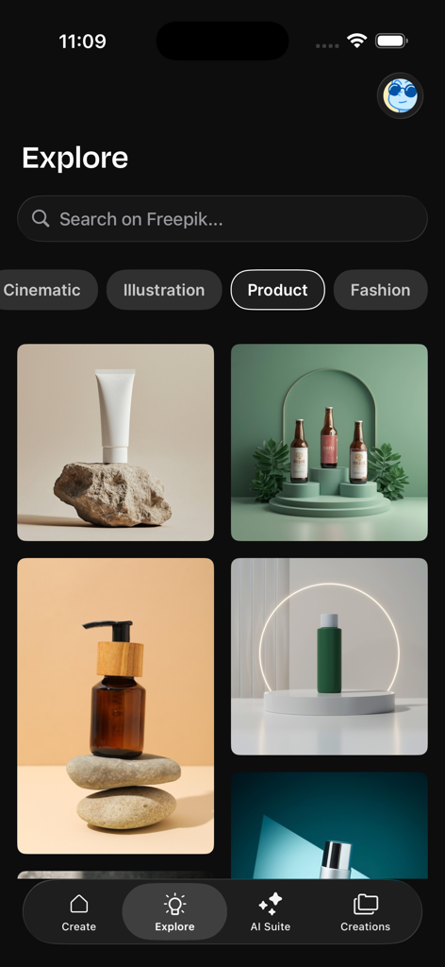445x967 pixels.
Task: Open the green bottle with ring light image
Action: pos(329,656)
